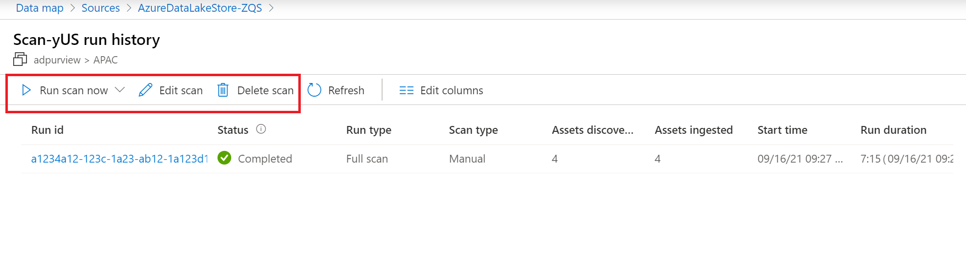This screenshot has height=270, width=966.
Task: Sort by Scan type column header
Action: pos(473,130)
